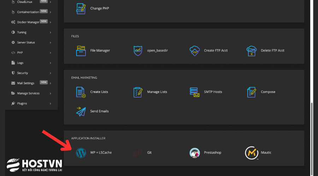Click the Git logo icon
The height and width of the screenshot is (176, 318).
click(x=138, y=153)
